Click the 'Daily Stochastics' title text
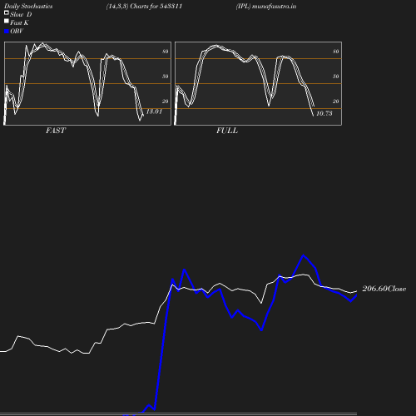 (28, 7)
